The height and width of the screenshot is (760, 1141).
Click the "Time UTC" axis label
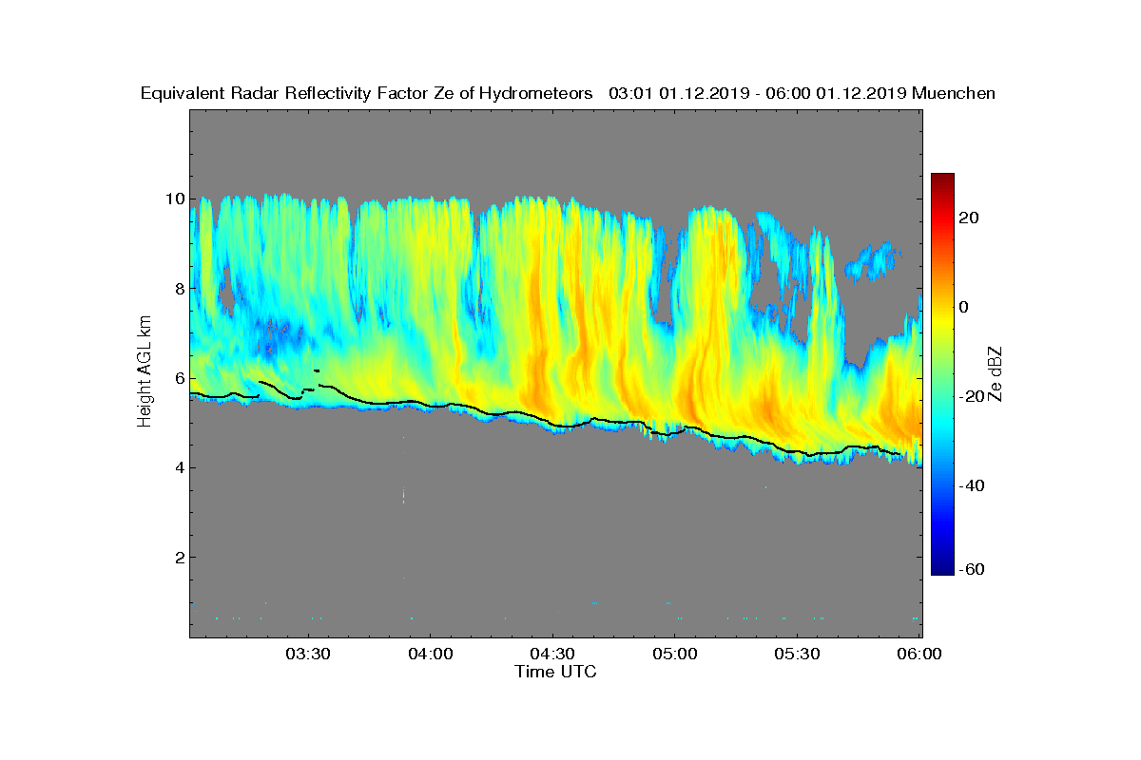pos(556,672)
